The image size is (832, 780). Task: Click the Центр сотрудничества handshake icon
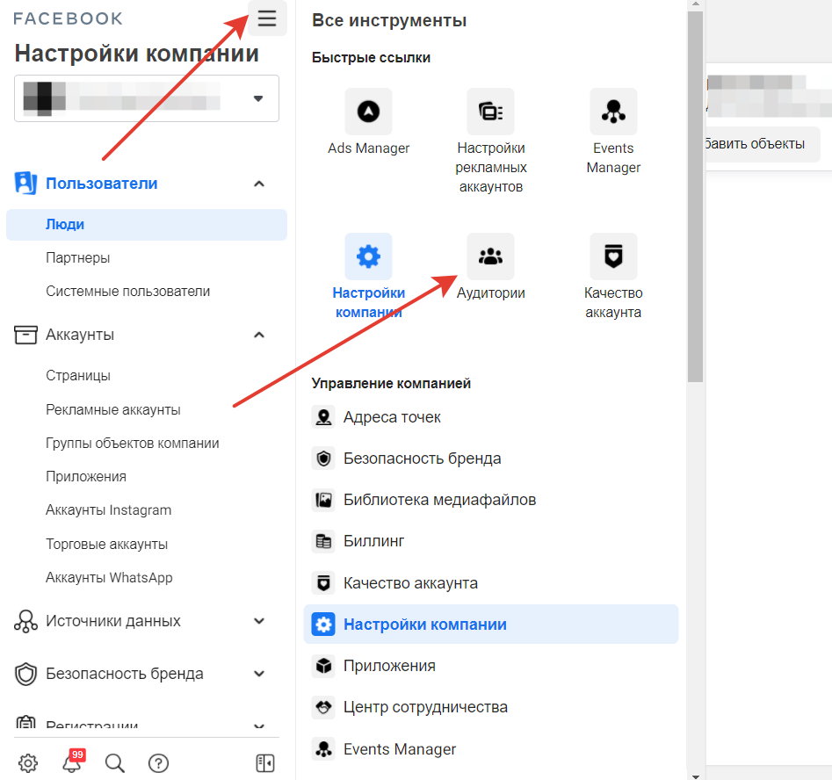pos(323,707)
